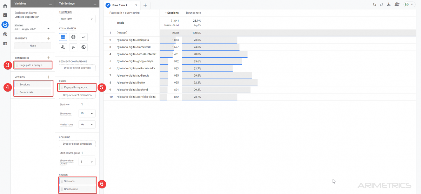The height and width of the screenshot is (194, 421).
Task: Select Bounce rate metric in Variables panel
Action: (x=33, y=92)
